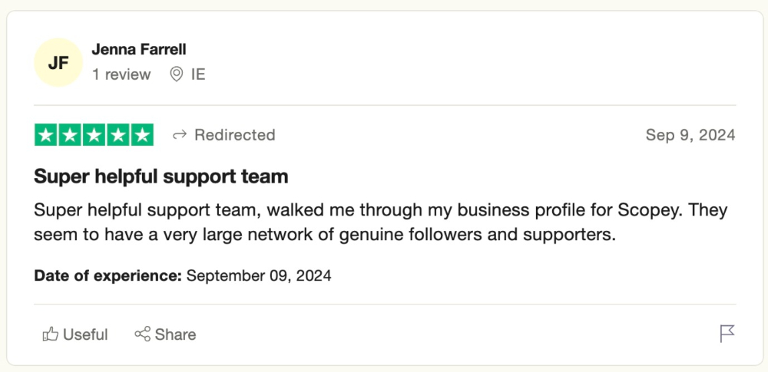Click the "1 review" count

(x=121, y=74)
